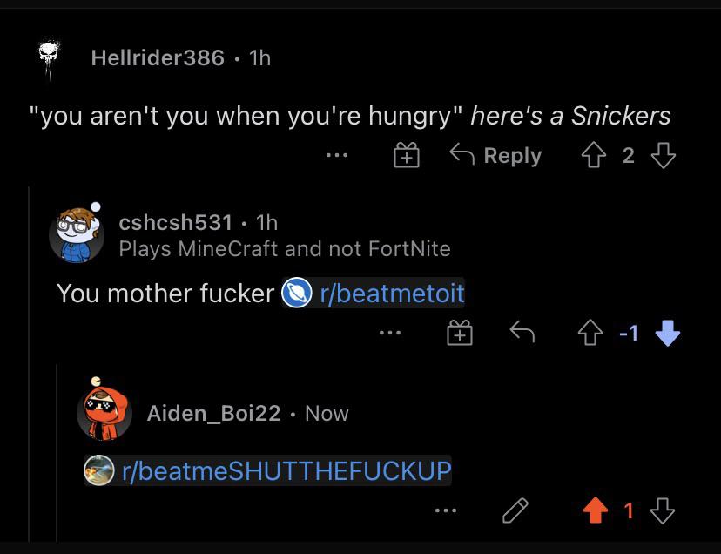Remove the upvote on Aiden_Boi22's comment

click(595, 510)
